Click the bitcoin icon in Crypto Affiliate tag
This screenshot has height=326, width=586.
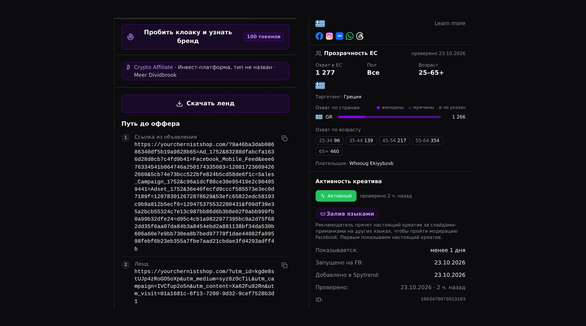(x=128, y=67)
